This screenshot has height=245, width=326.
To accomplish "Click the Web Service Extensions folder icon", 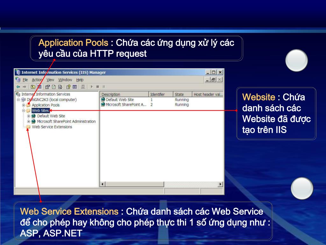I will tap(28, 127).
